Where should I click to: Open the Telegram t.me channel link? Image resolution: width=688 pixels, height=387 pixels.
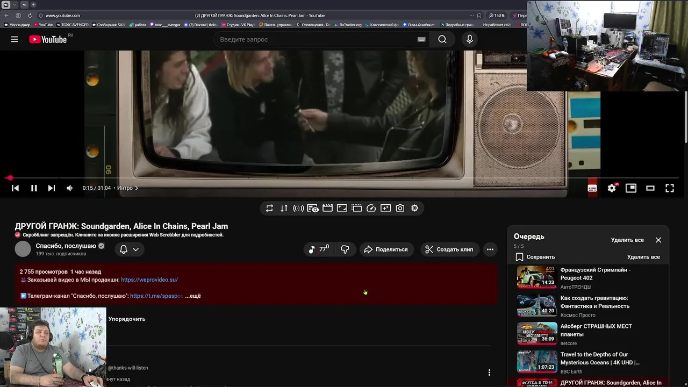click(x=156, y=296)
